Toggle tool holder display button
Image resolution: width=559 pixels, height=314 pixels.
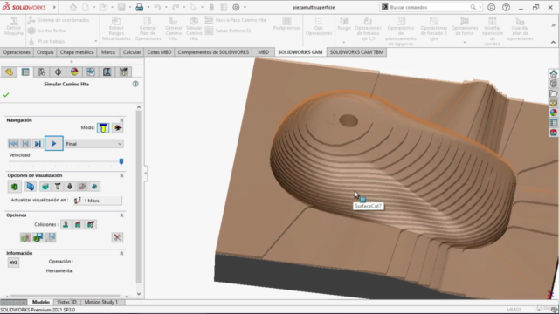(70, 187)
